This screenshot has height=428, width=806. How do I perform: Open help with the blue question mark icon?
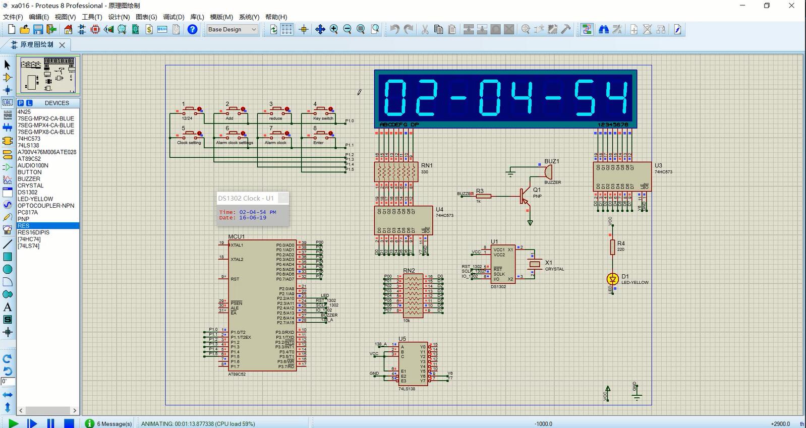pyautogui.click(x=192, y=29)
